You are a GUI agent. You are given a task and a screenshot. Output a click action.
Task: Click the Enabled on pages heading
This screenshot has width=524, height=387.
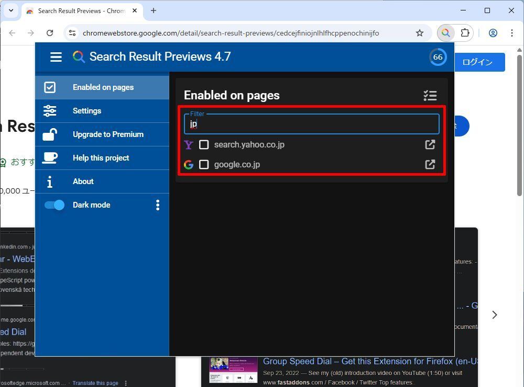[232, 95]
